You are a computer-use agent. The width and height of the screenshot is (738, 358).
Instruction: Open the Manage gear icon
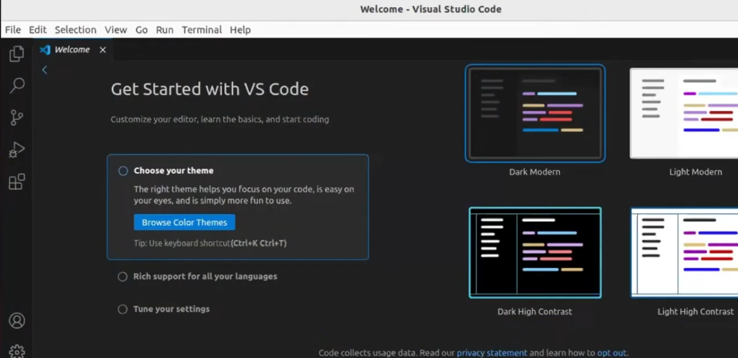point(17,351)
